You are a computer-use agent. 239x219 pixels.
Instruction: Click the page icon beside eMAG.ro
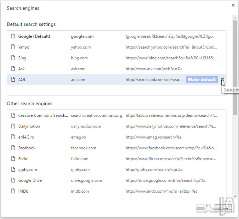click(13, 137)
